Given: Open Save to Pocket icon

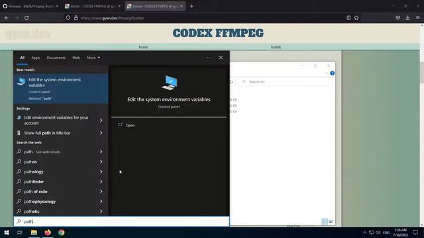Looking at the screenshot, I should point(397,18).
